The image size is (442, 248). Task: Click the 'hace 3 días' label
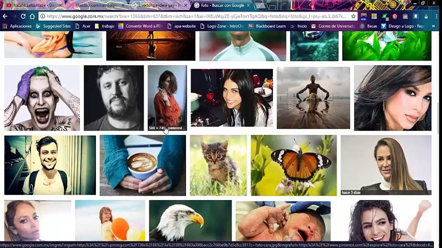[x=351, y=193]
